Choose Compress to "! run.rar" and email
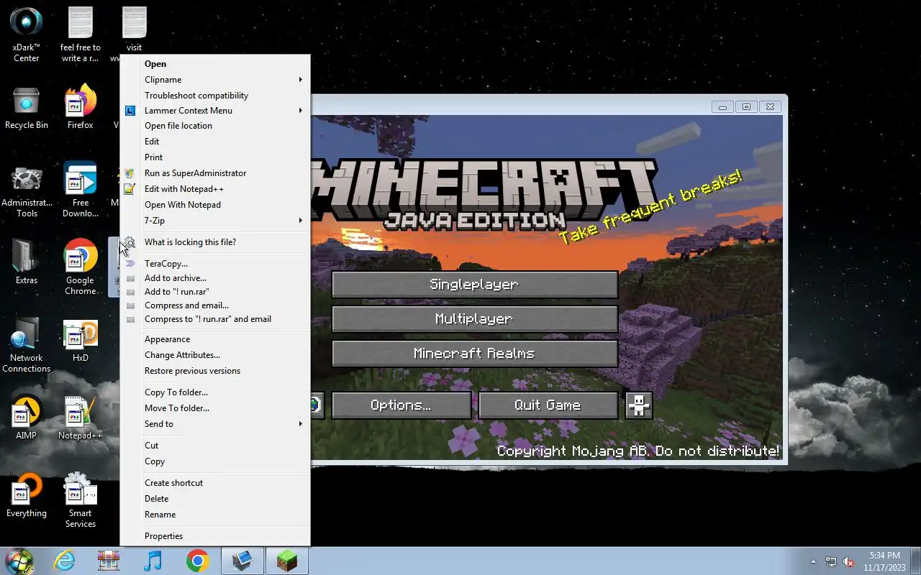 [x=215, y=319]
